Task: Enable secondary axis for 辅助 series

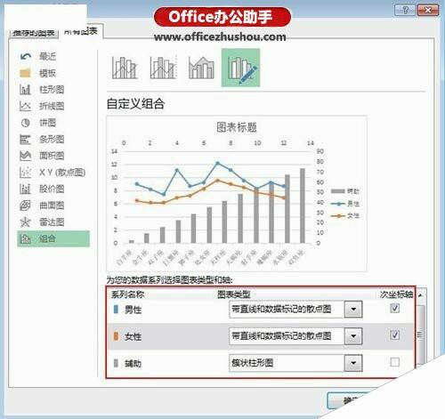Action: click(x=394, y=362)
